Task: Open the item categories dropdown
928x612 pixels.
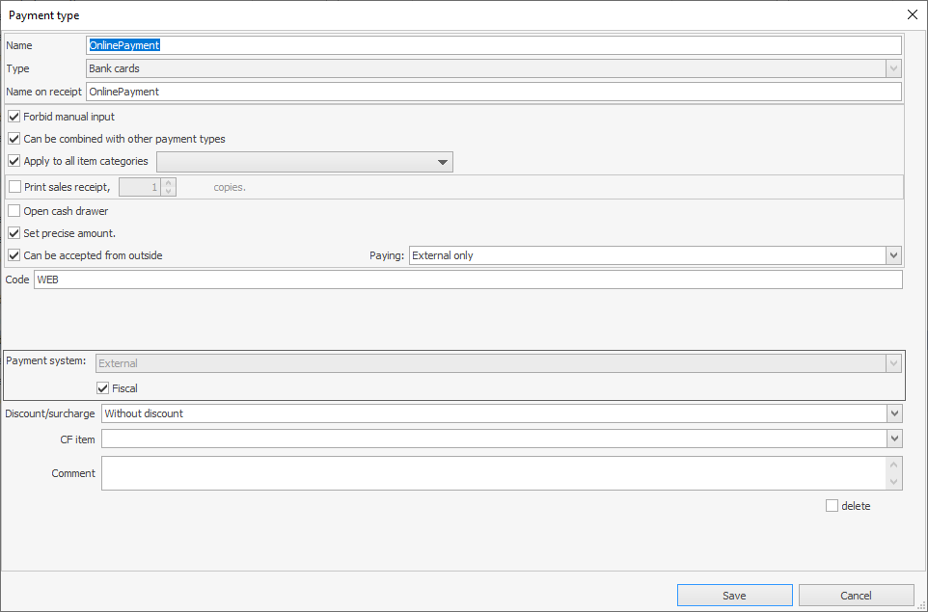Action: [x=443, y=162]
